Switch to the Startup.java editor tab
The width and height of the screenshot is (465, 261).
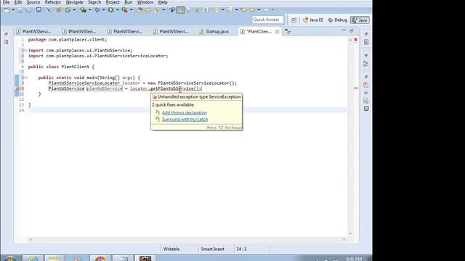point(214,31)
